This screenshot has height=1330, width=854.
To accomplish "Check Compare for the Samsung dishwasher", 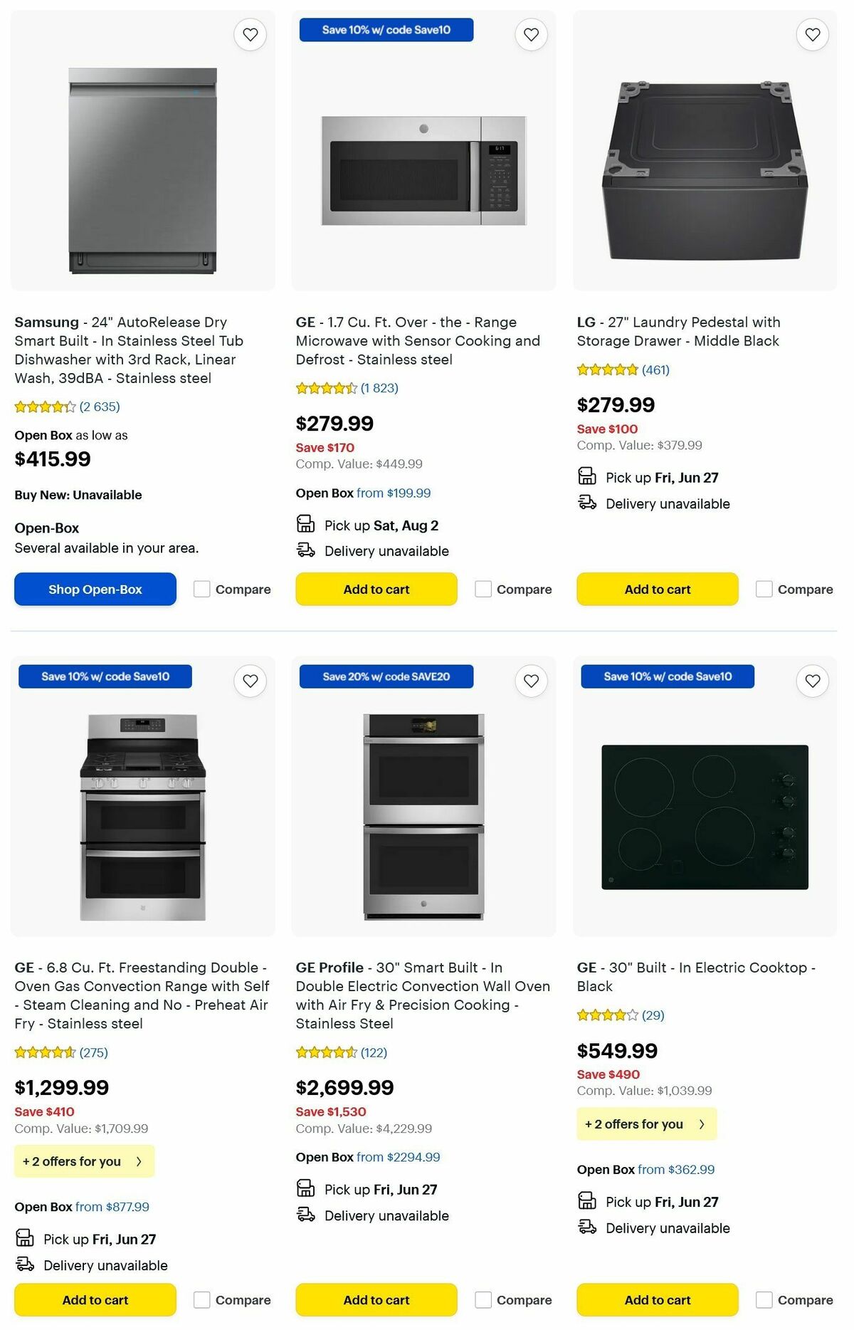I will (x=202, y=589).
